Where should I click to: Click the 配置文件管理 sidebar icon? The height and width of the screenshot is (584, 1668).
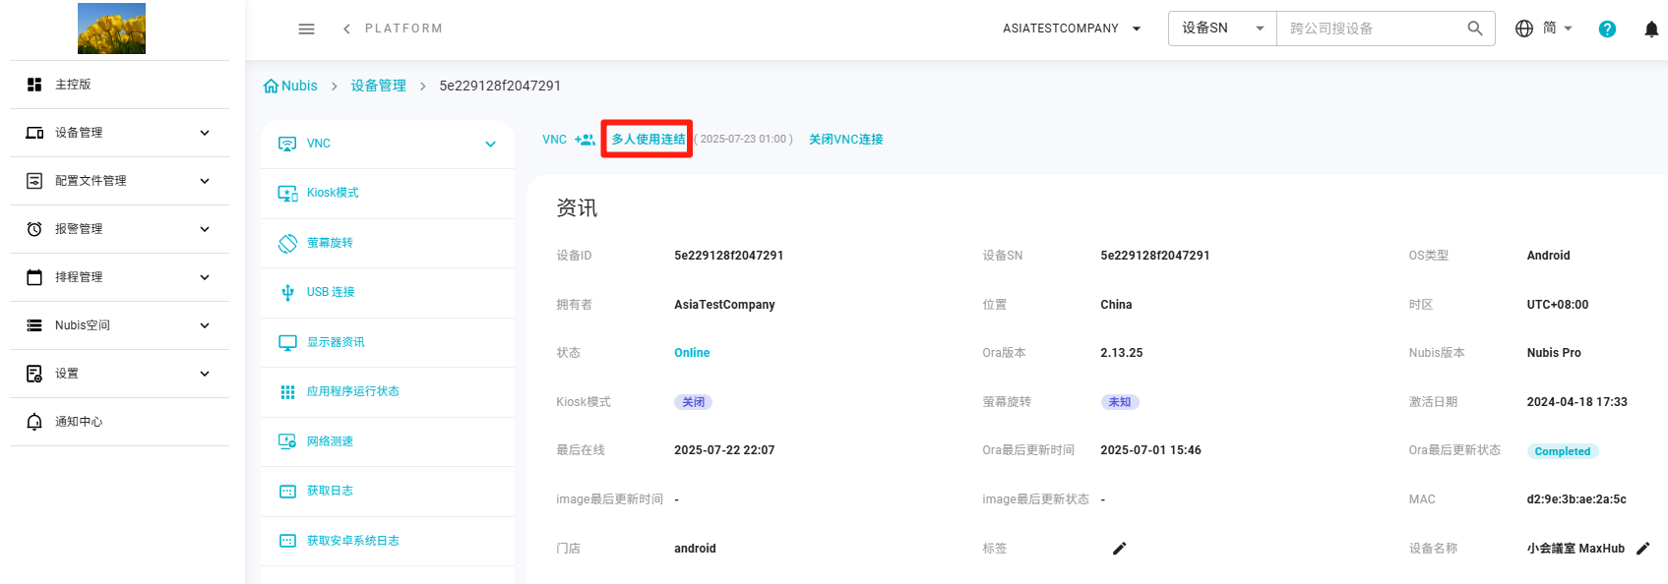pos(34,181)
